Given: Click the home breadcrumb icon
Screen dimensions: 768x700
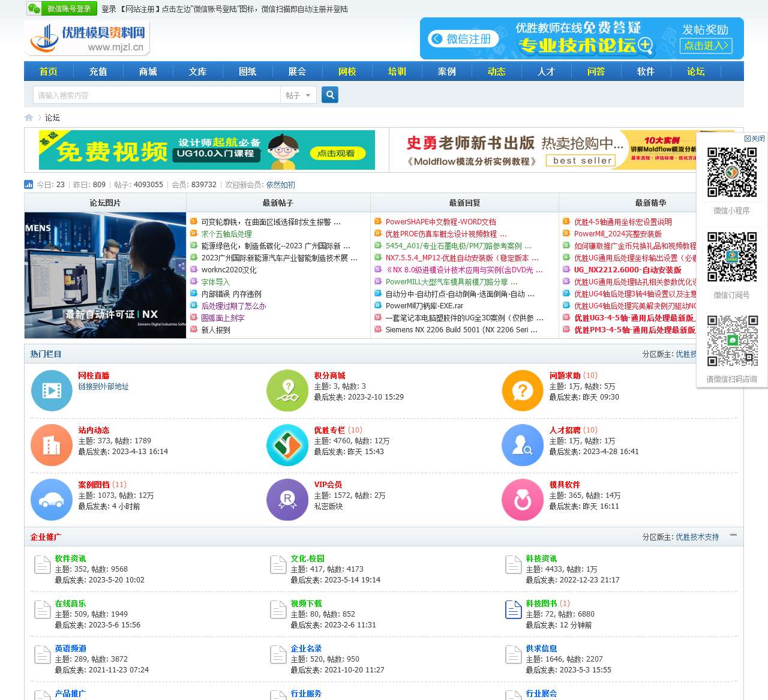Looking at the screenshot, I should click(x=28, y=118).
